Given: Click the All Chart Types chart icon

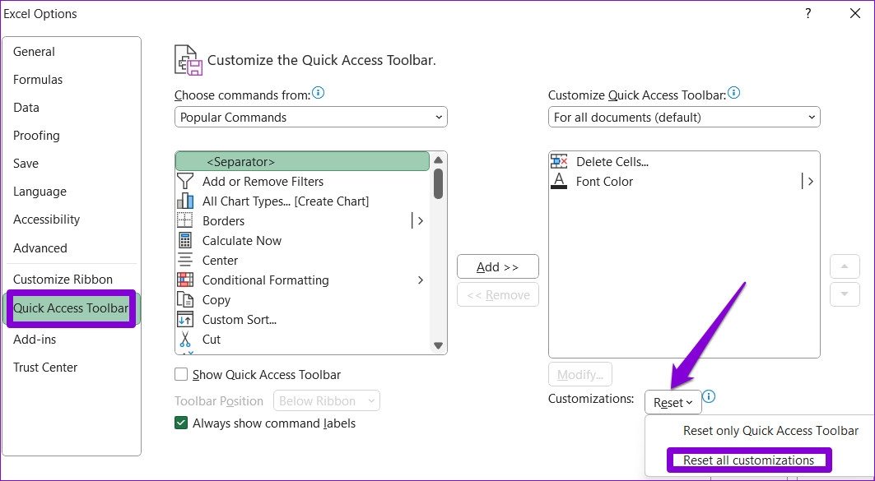Looking at the screenshot, I should click(x=184, y=201).
